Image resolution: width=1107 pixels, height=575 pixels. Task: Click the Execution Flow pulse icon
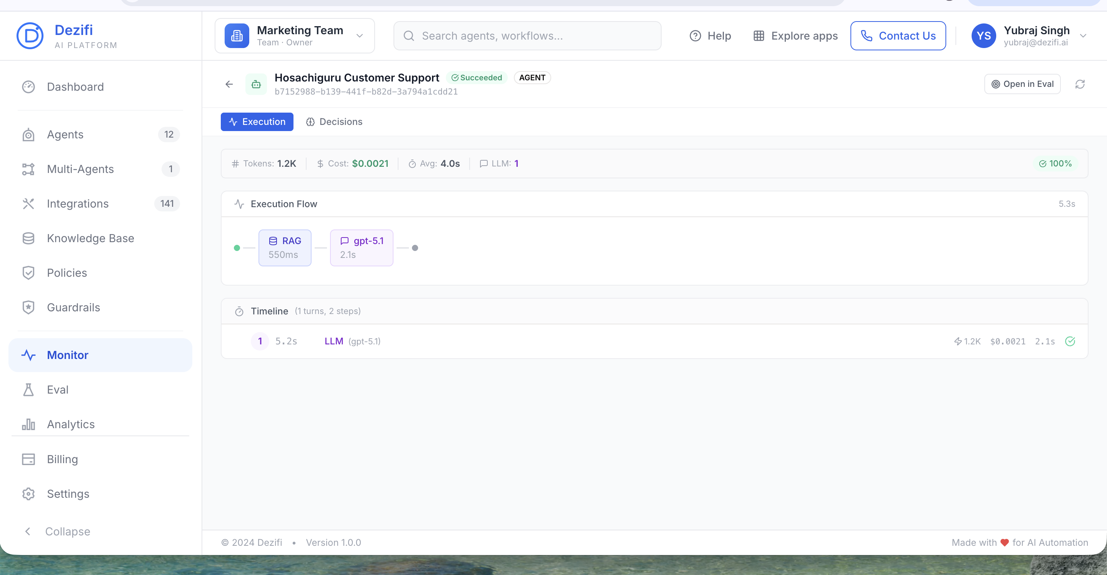pyautogui.click(x=239, y=204)
